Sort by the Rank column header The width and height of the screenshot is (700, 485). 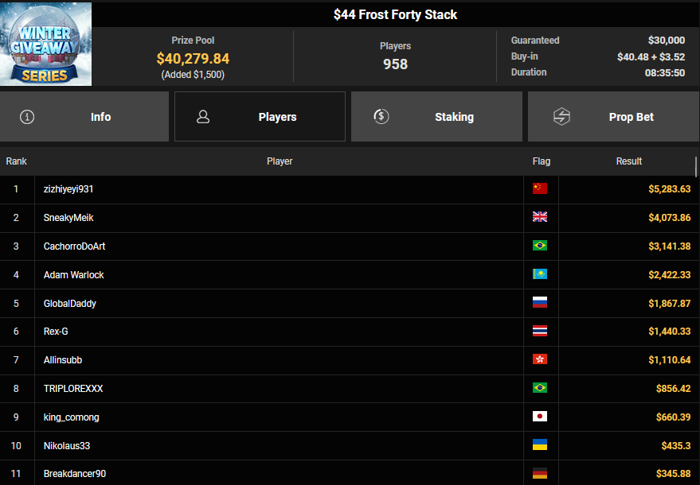tap(16, 161)
